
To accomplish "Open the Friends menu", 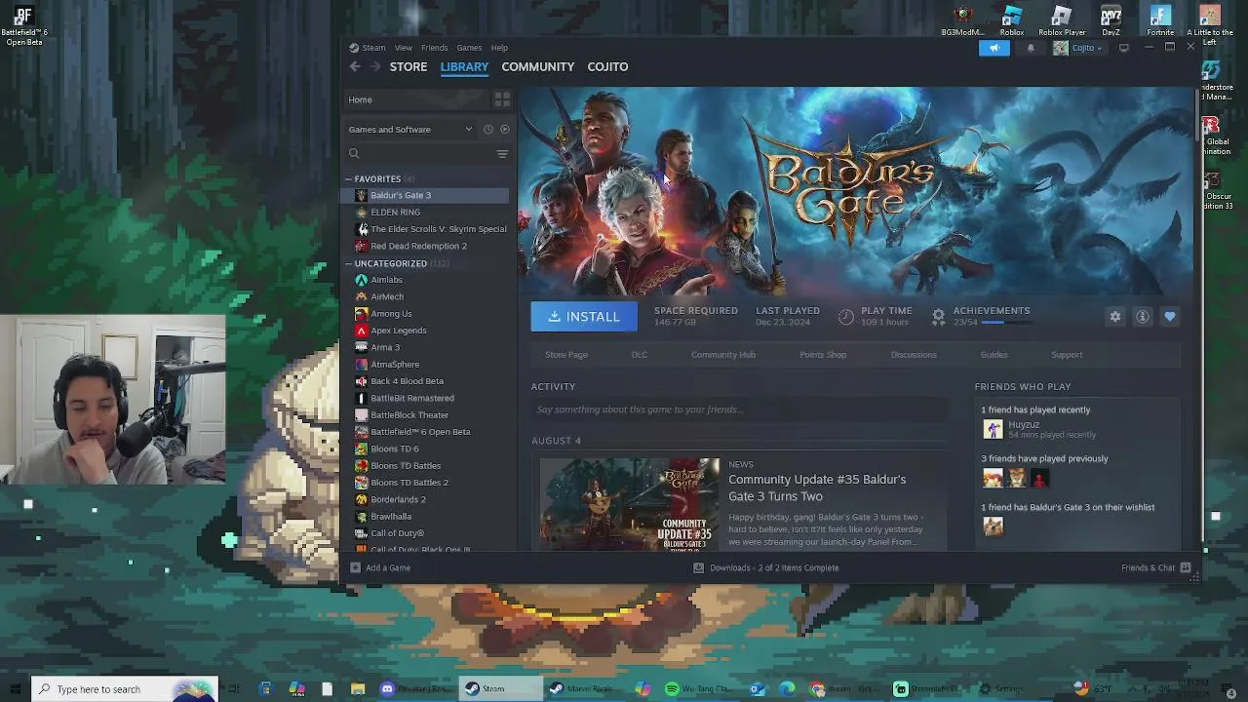I will coord(435,48).
